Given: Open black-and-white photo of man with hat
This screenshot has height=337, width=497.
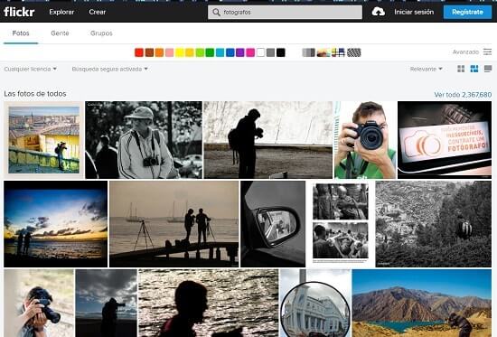Looking at the screenshot, I should tap(144, 140).
